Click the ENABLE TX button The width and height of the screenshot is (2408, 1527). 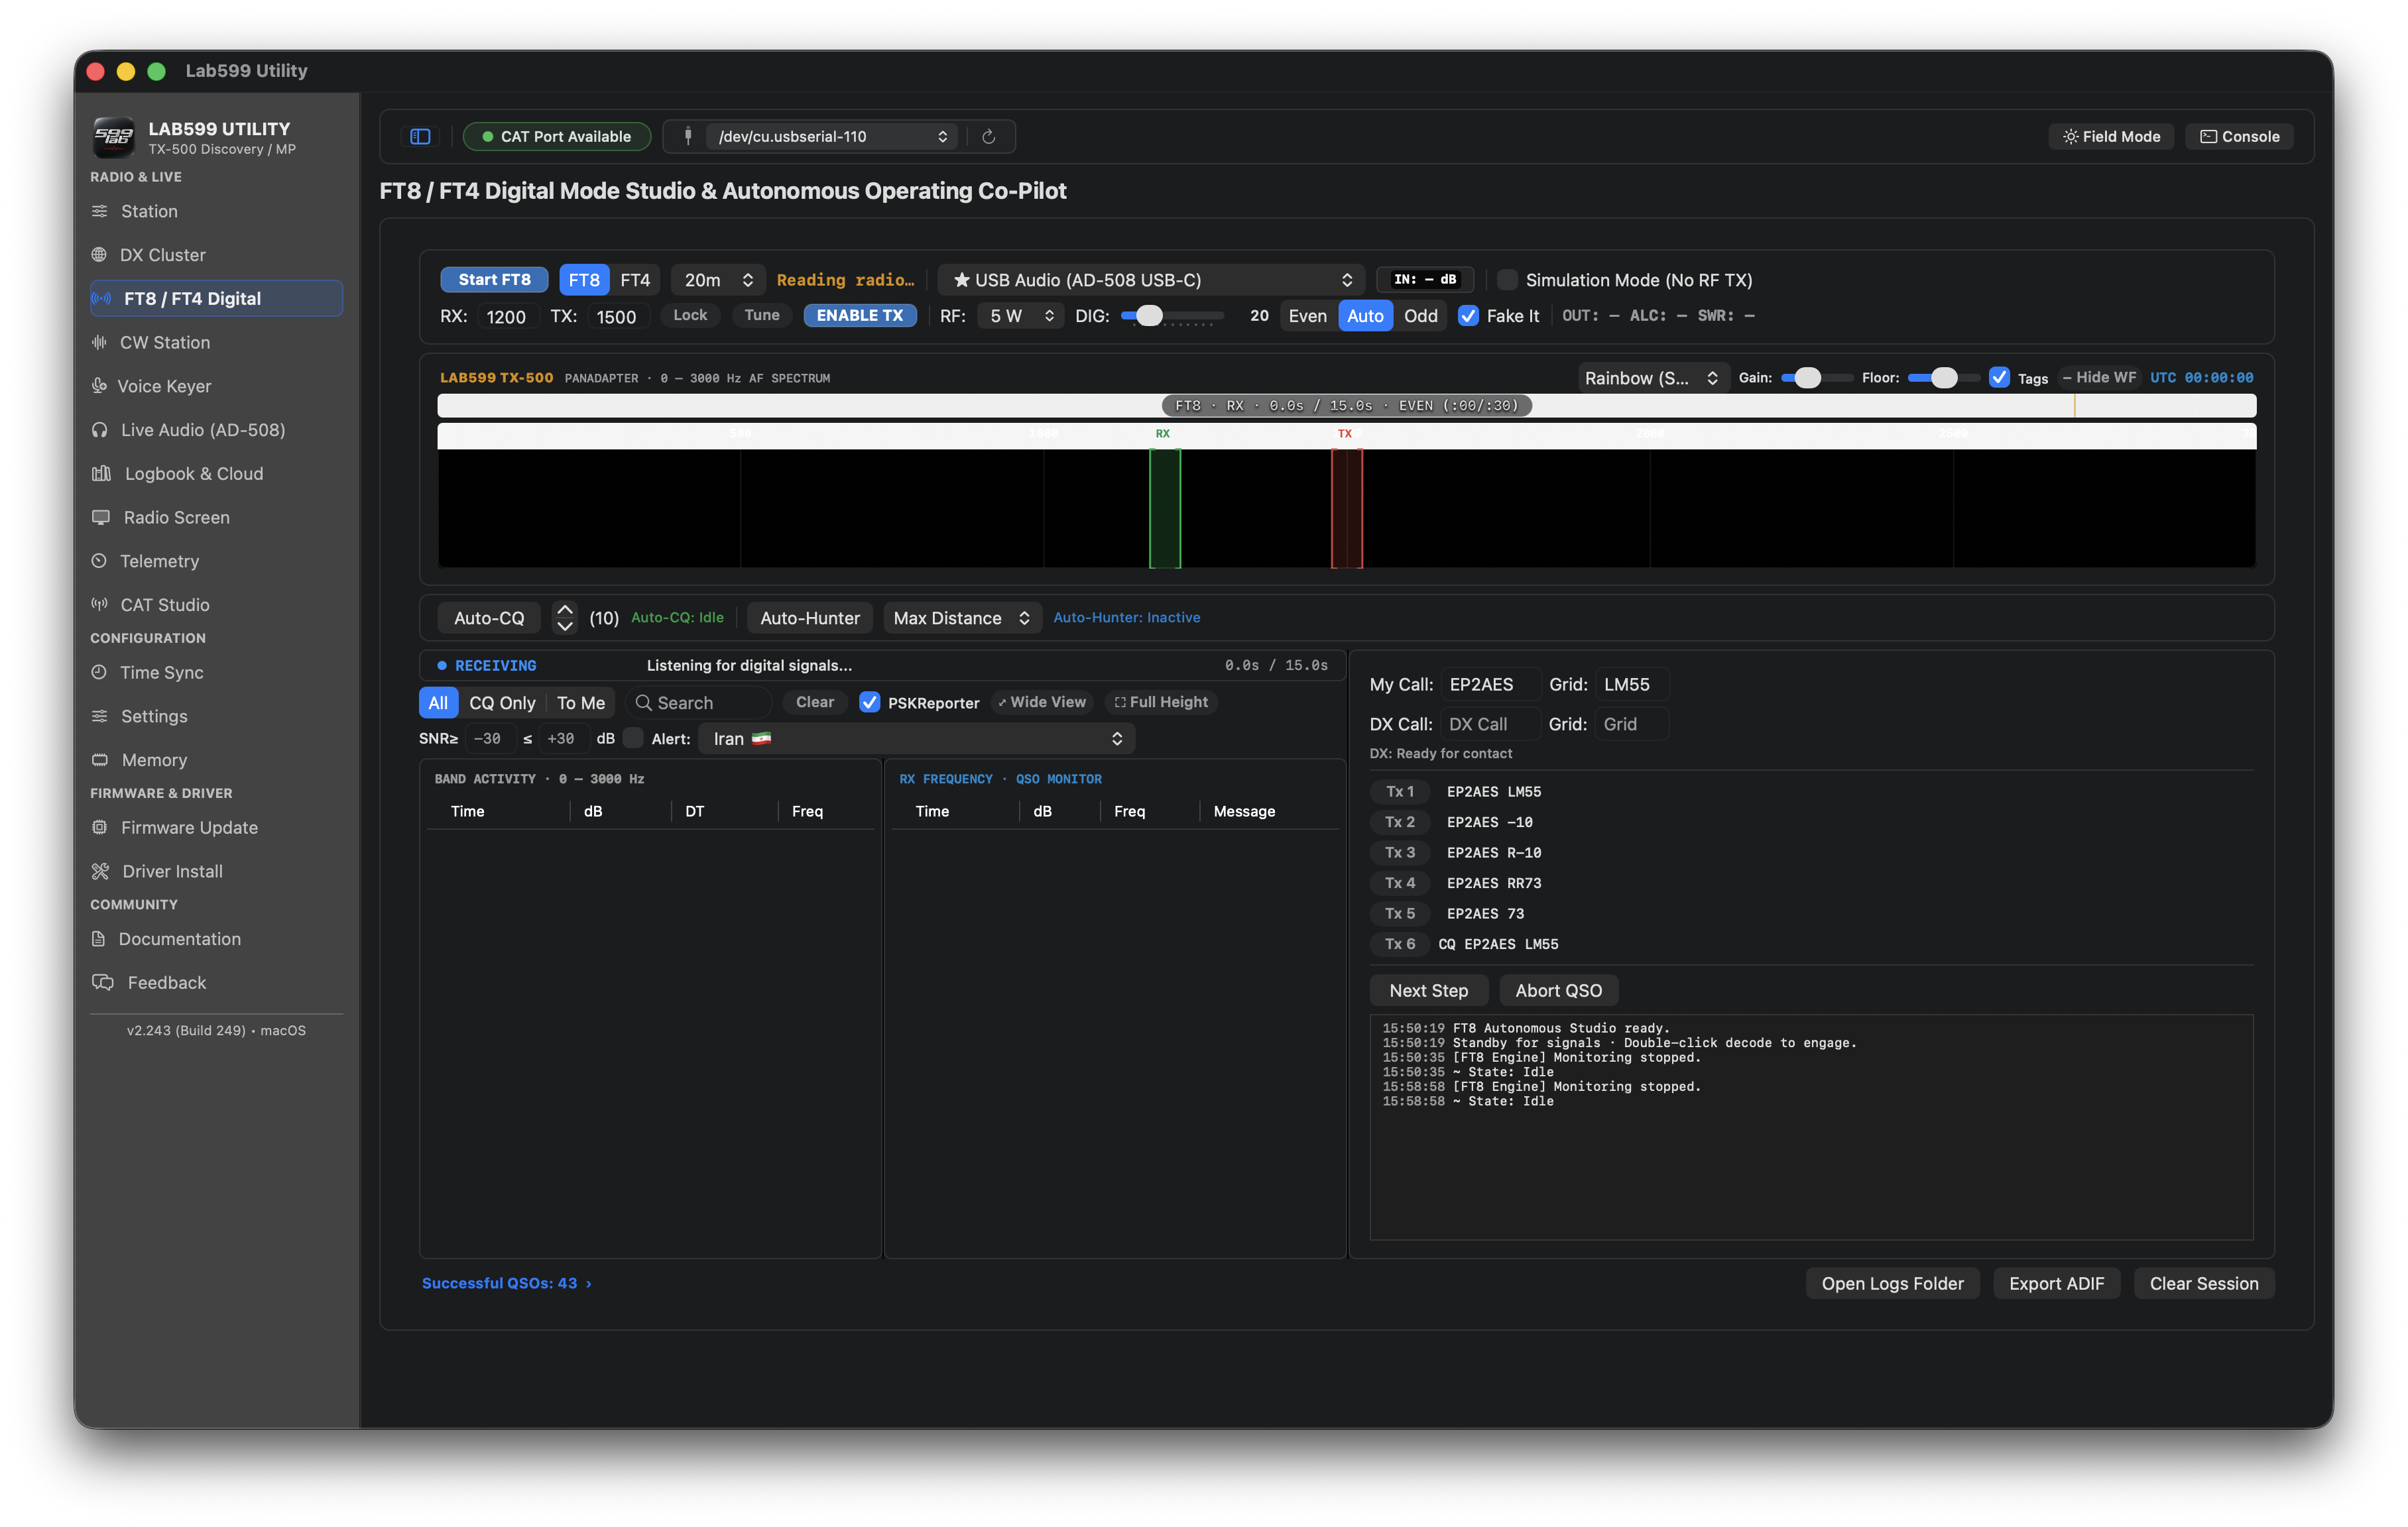point(859,315)
